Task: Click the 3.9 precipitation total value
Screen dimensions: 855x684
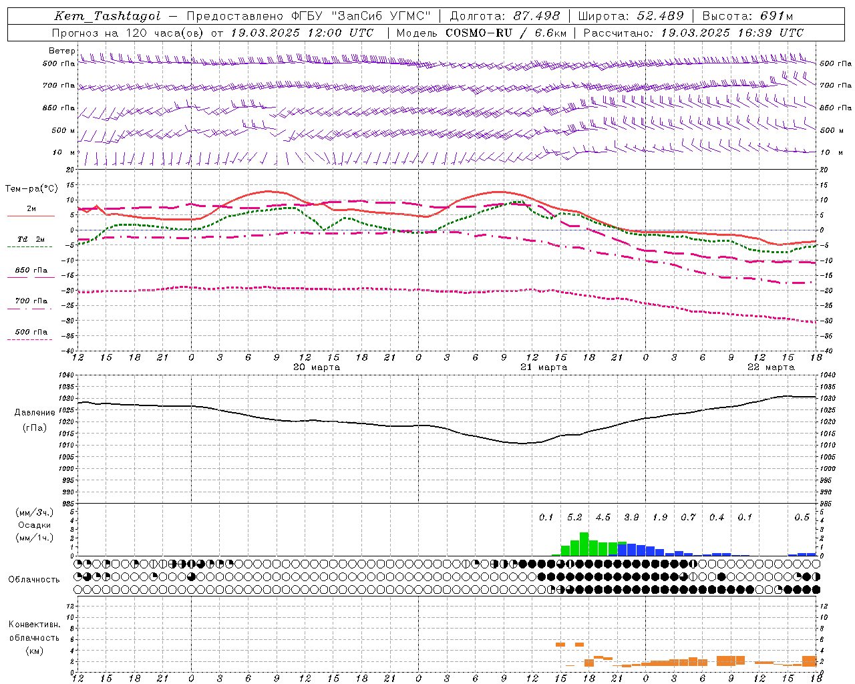Action: point(631,518)
